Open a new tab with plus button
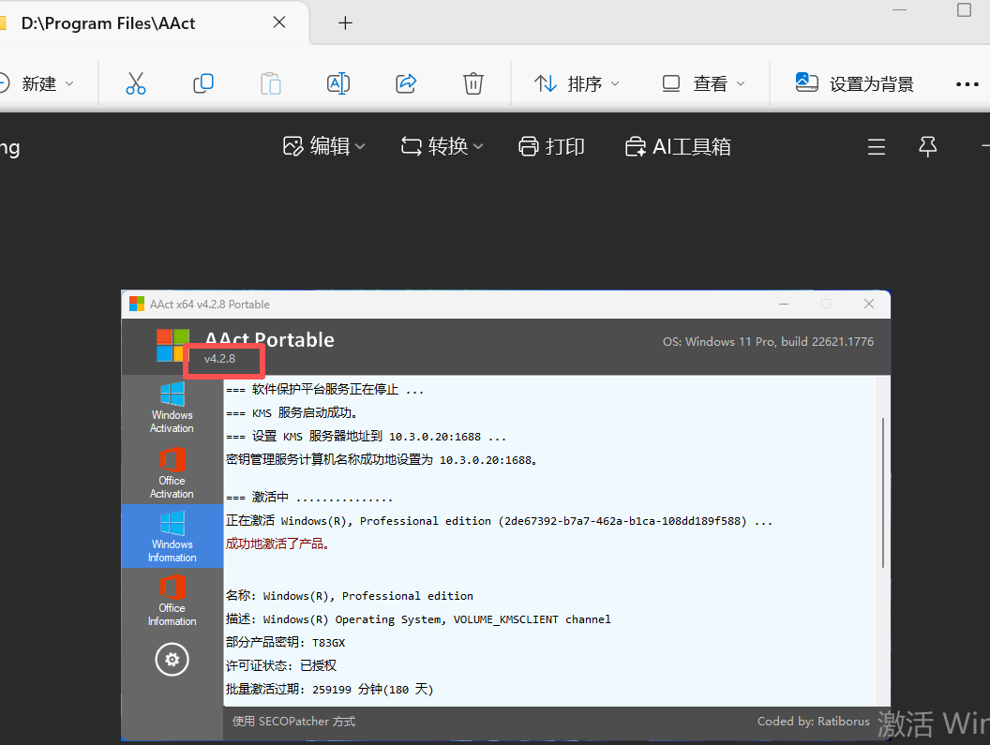 click(345, 23)
